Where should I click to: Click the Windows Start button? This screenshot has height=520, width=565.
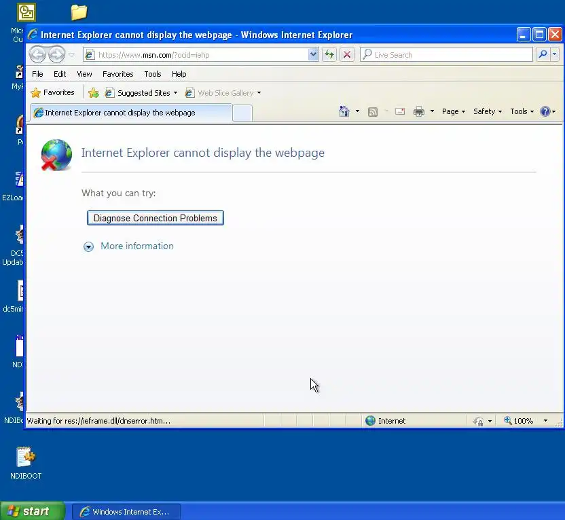pyautogui.click(x=33, y=511)
